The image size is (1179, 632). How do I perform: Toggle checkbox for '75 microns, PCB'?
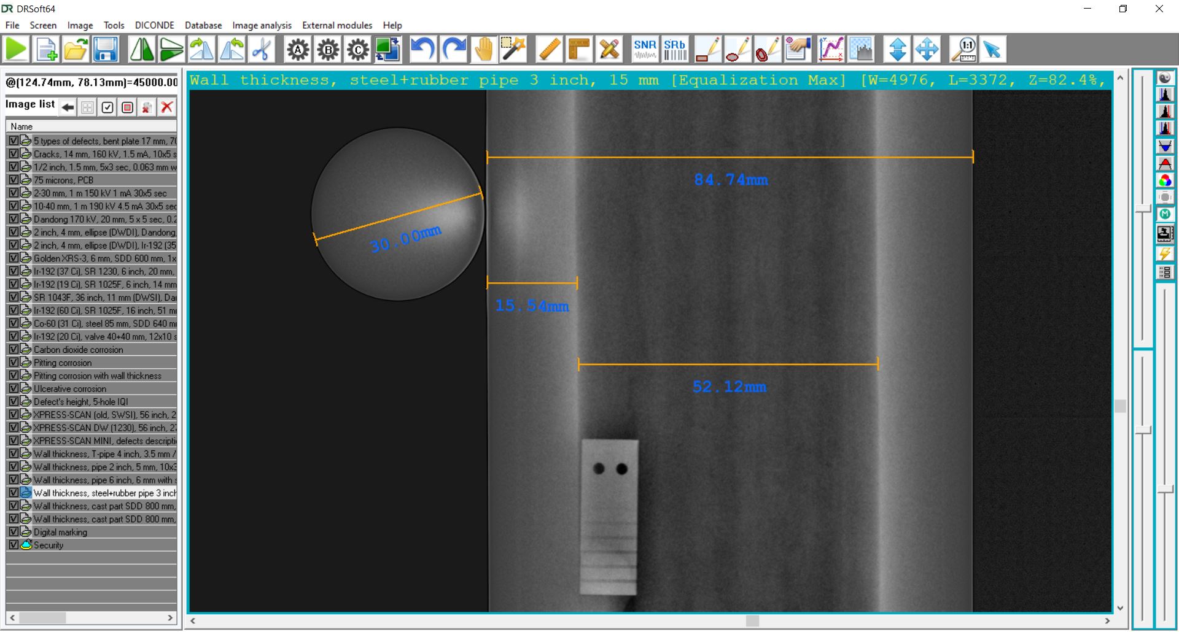pos(14,180)
